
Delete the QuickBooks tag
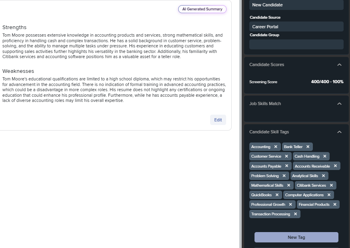tap(277, 195)
